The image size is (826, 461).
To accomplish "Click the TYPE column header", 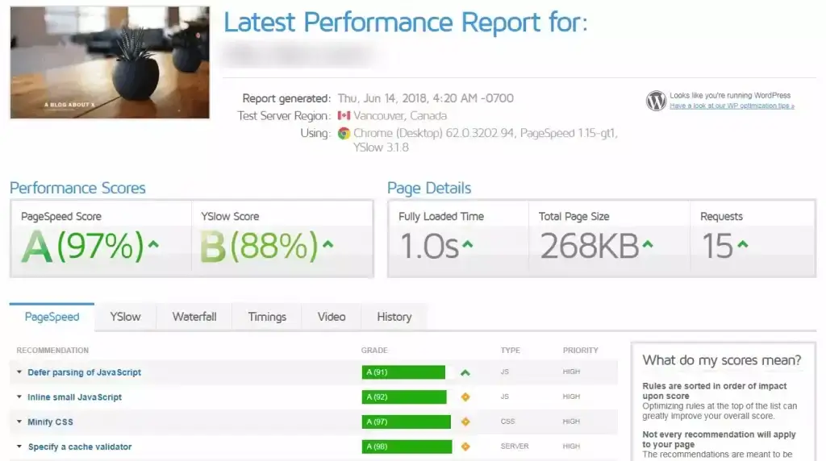I will point(510,350).
